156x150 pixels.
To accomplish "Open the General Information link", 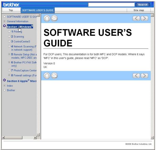I will [x=18, y=21].
